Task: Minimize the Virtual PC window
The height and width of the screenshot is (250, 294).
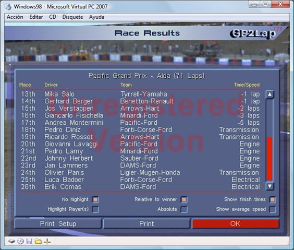Action: [254, 4]
